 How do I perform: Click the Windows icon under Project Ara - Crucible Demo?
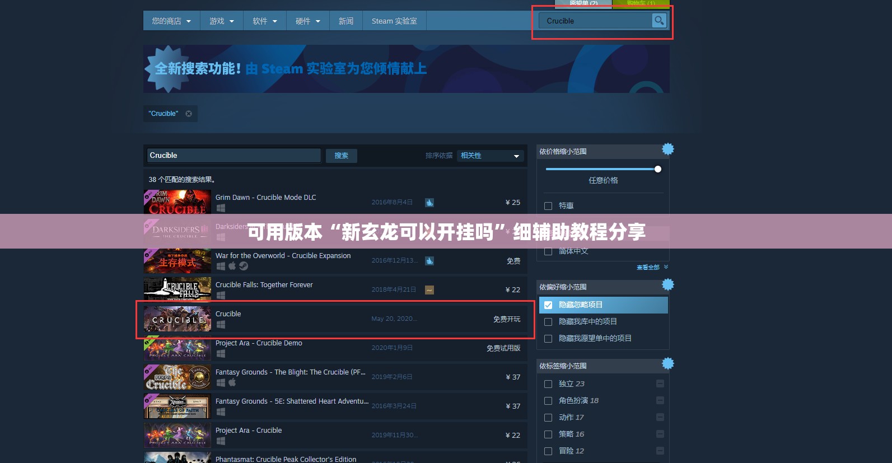pyautogui.click(x=221, y=354)
